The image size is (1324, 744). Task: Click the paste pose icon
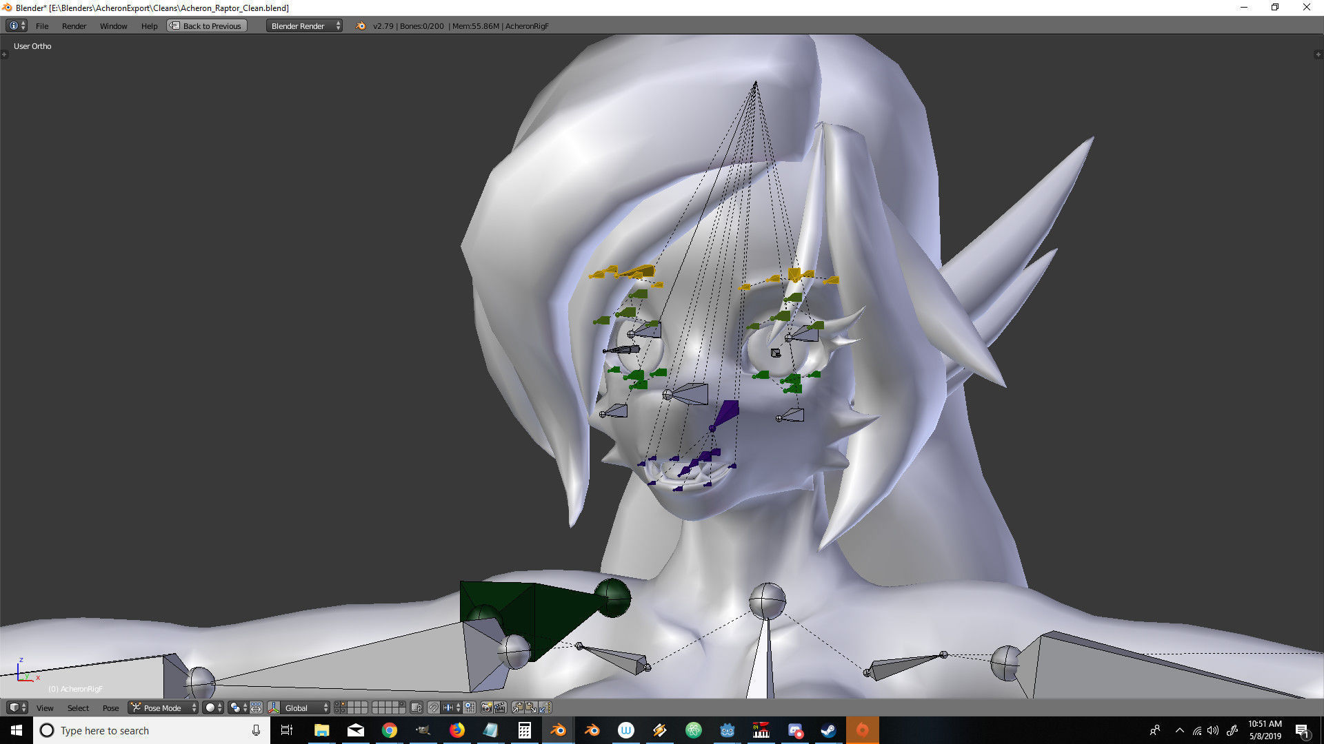click(x=531, y=707)
